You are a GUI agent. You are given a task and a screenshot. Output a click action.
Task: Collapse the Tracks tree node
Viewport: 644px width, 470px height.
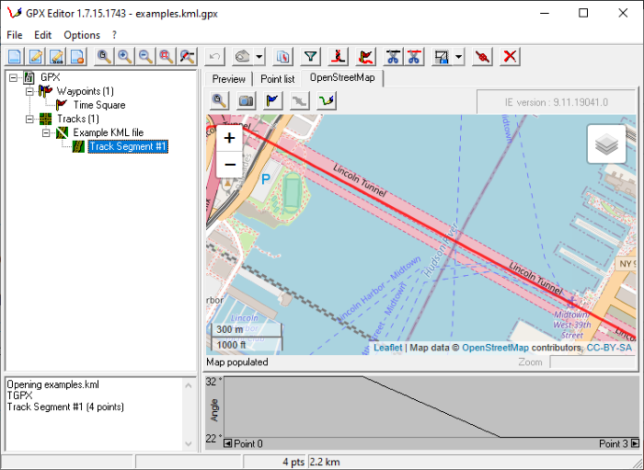[x=29, y=119]
